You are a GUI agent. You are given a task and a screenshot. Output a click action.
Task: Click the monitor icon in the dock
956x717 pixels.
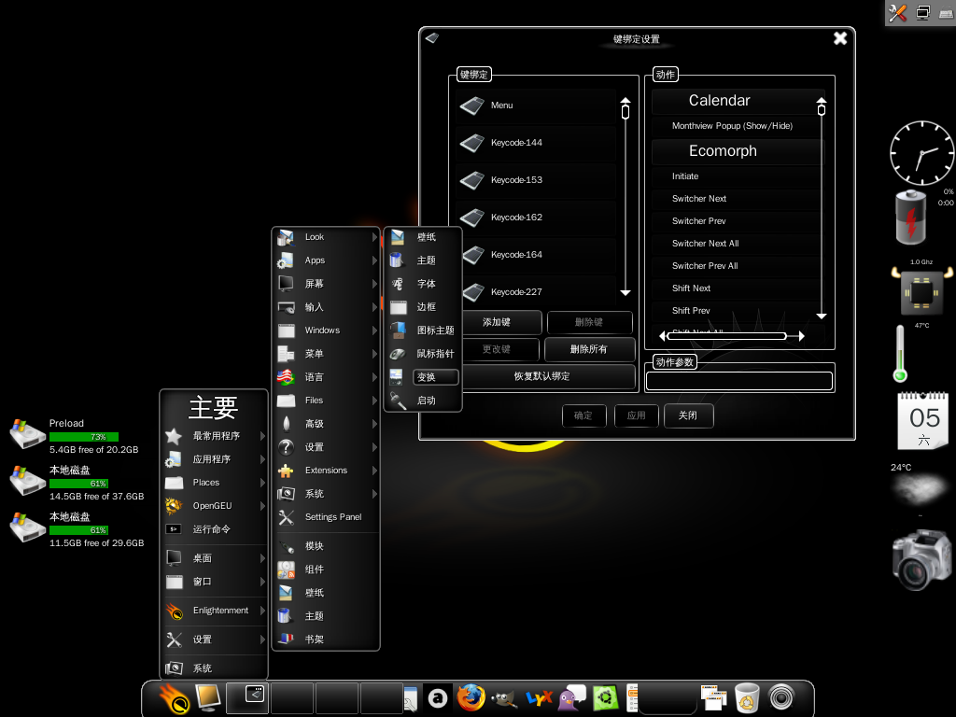(207, 698)
